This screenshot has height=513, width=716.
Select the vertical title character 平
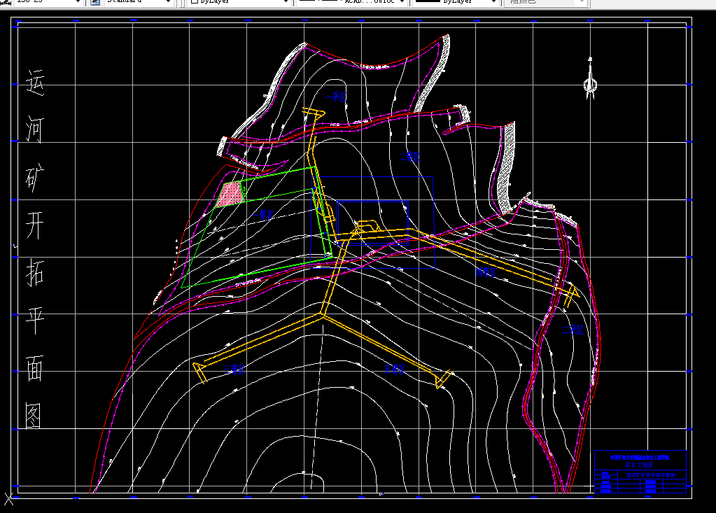pos(35,321)
